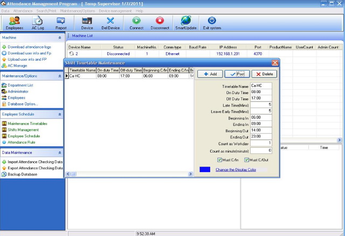Click the Timetable Name column header

[82, 70]
